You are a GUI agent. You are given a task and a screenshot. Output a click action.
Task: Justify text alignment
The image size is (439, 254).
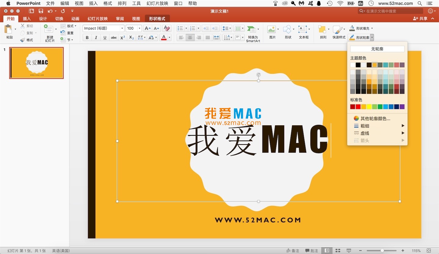click(208, 38)
